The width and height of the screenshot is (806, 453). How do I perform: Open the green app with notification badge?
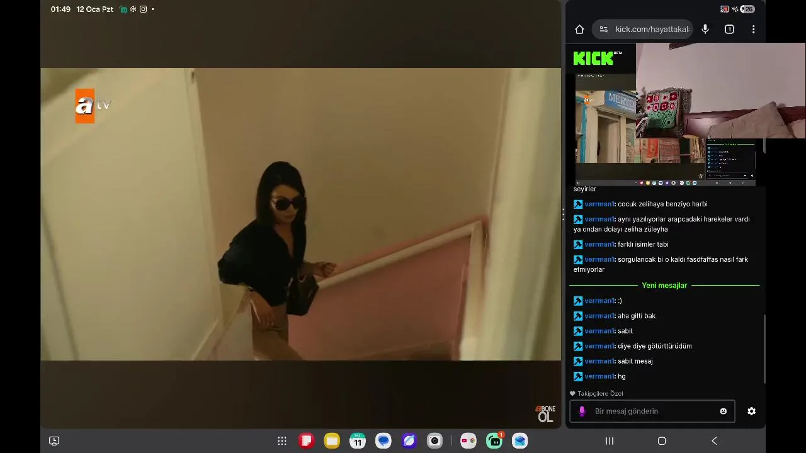pos(495,441)
